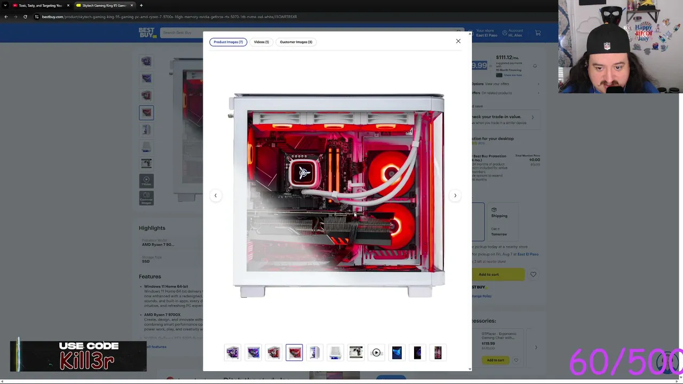Close the product image gallery overlay
Screen dimensions: 683x384
coord(458,41)
